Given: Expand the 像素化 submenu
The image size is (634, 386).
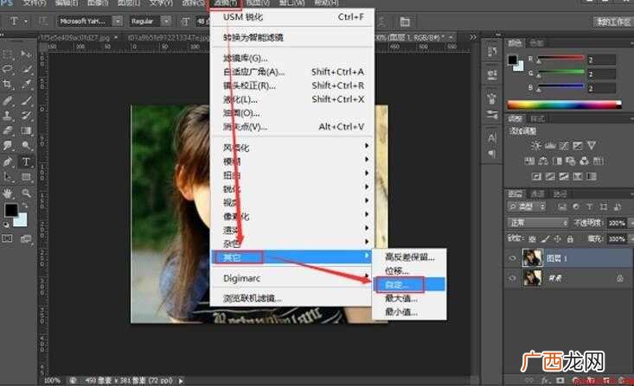Looking at the screenshot, I should [292, 217].
